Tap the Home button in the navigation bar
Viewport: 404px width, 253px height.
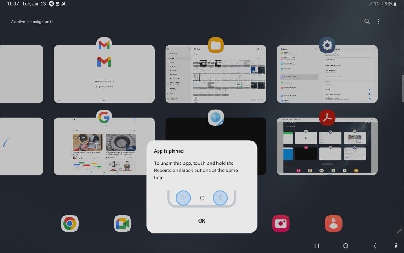click(346, 246)
